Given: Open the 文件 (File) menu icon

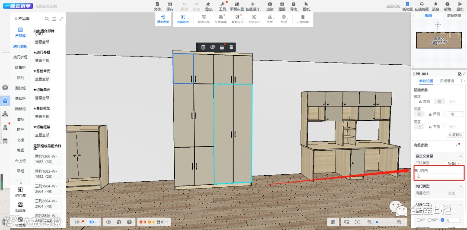Looking at the screenshot, I should 157,4.
